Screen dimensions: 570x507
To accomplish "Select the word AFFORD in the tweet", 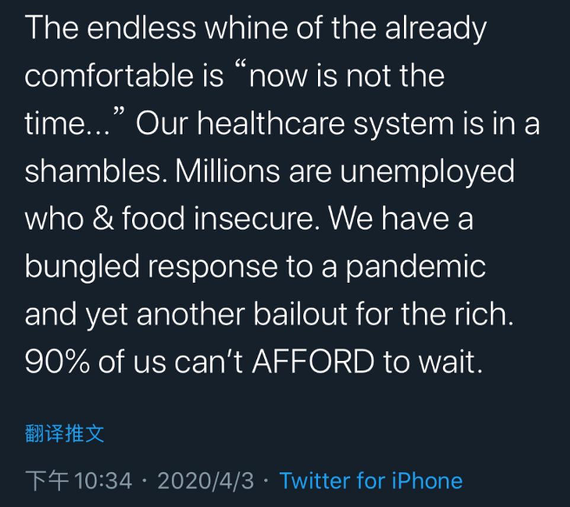I will (x=313, y=362).
